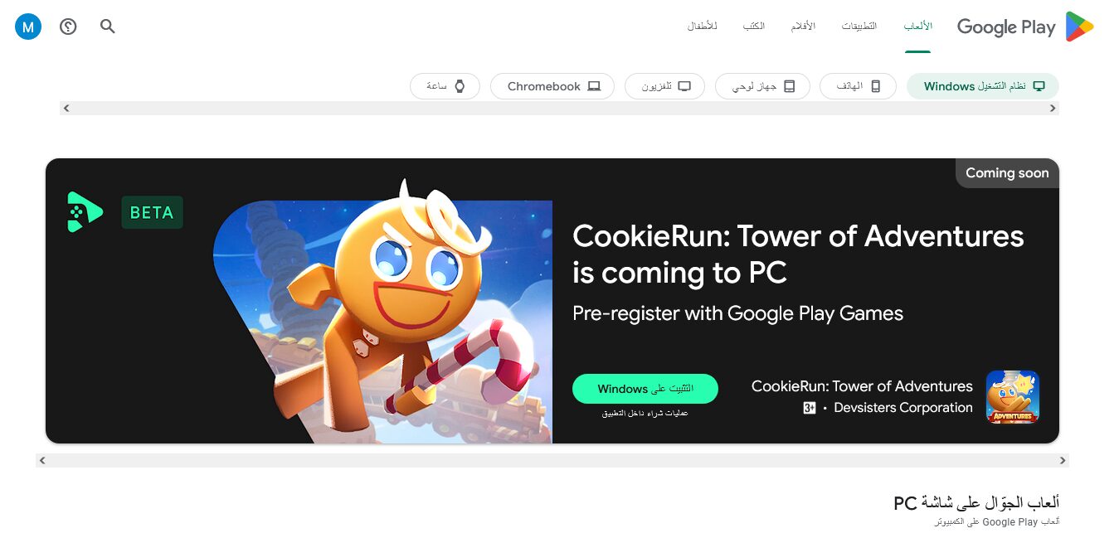Click the green Install on Windows button
The height and width of the screenshot is (533, 1119).
click(x=645, y=389)
